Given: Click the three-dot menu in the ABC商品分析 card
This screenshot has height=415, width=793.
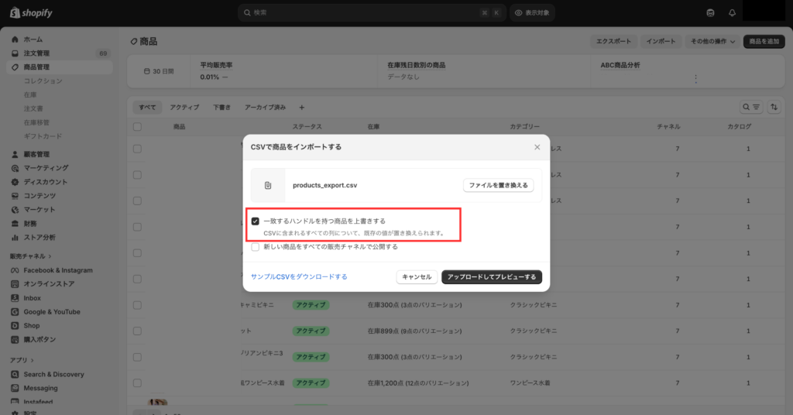Looking at the screenshot, I should point(696,79).
